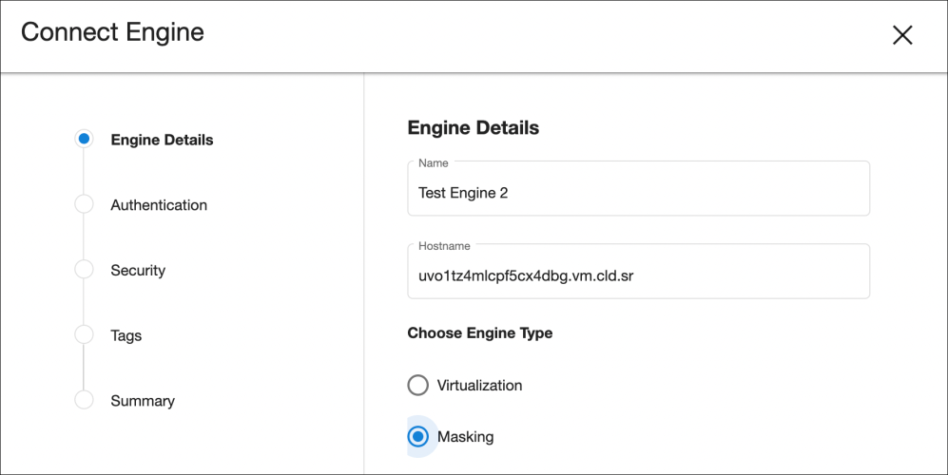Screen dimensions: 948x475
Task: Click the Tags step circle indicator
Action: pos(84,334)
